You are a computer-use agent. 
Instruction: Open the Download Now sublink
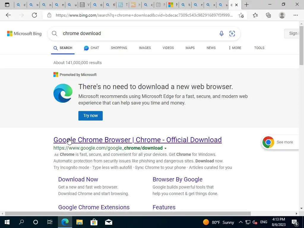coord(78,179)
